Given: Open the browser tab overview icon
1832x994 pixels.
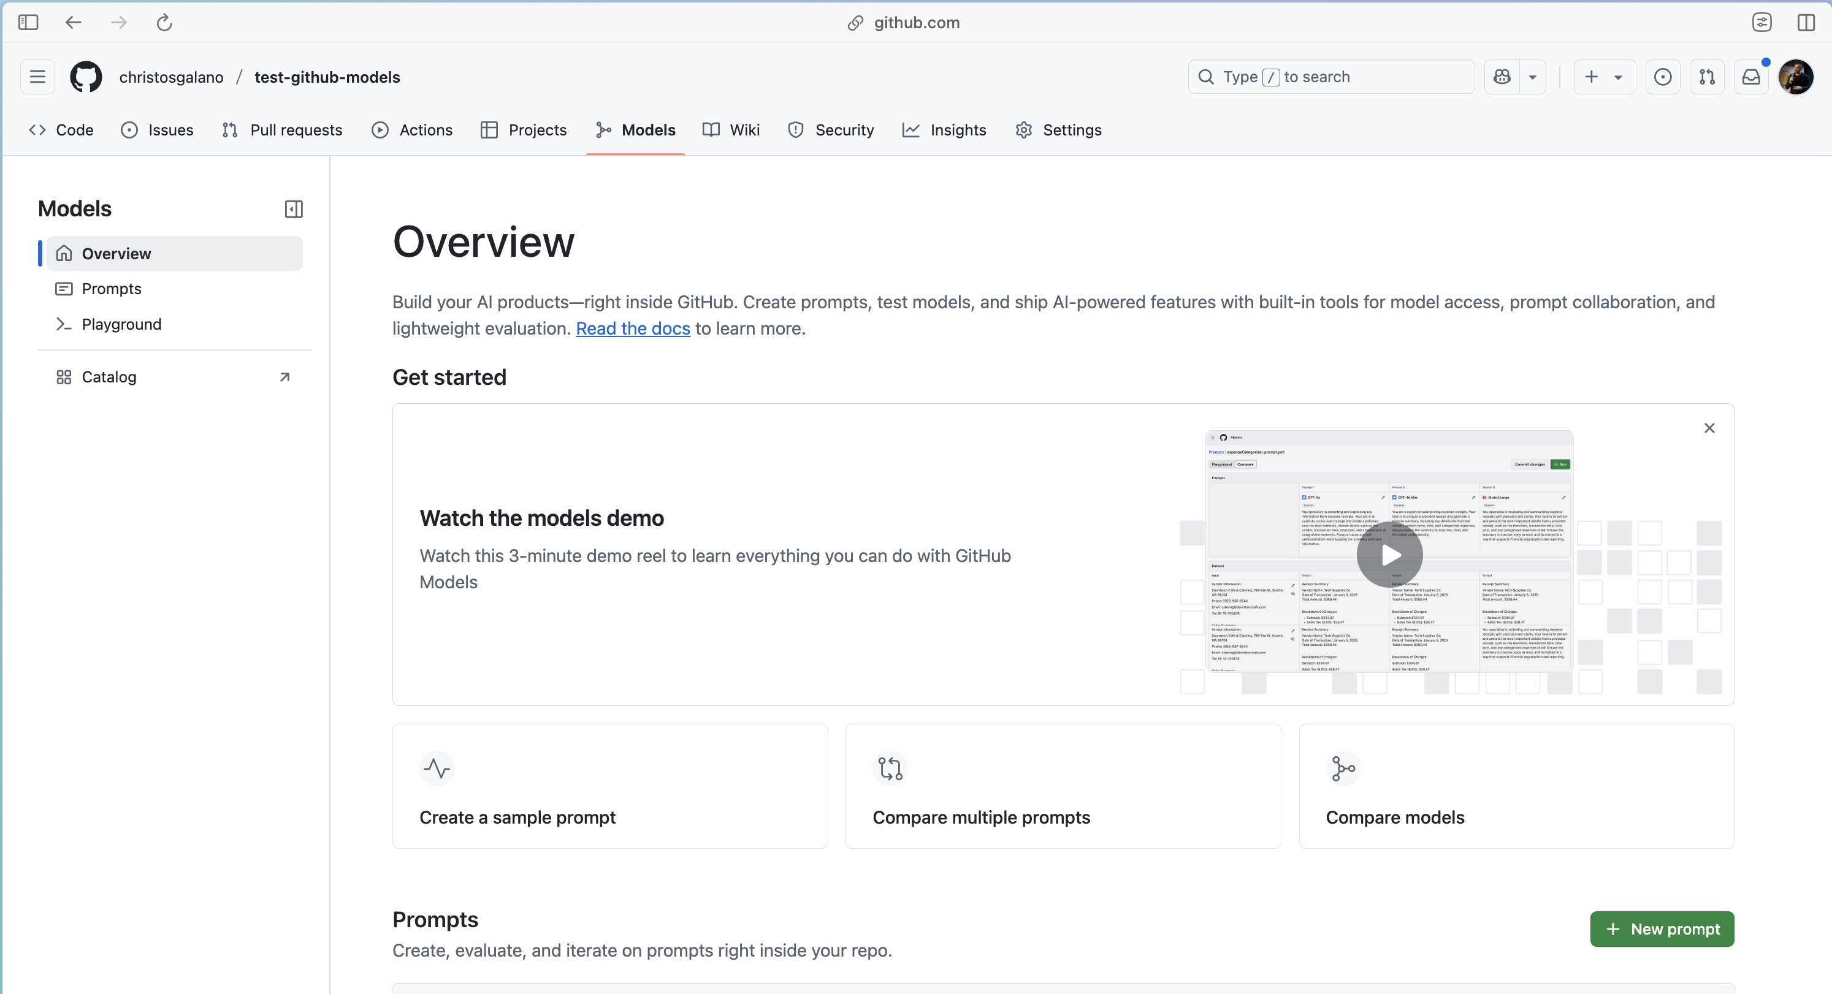Looking at the screenshot, I should (x=1761, y=22).
